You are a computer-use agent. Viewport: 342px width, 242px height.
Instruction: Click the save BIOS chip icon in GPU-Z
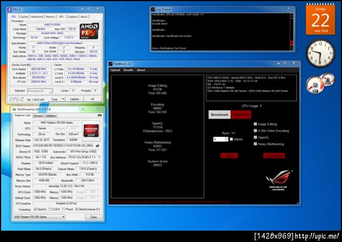[x=97, y=145]
